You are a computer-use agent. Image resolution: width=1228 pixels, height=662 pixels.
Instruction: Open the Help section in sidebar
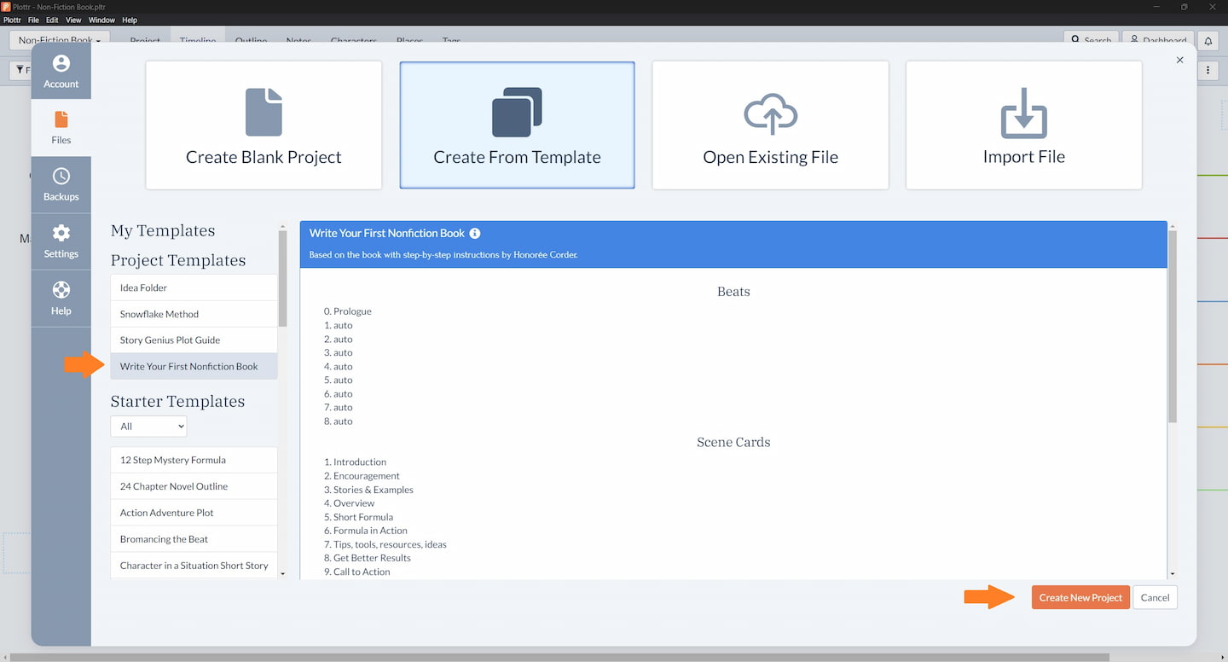tap(61, 299)
